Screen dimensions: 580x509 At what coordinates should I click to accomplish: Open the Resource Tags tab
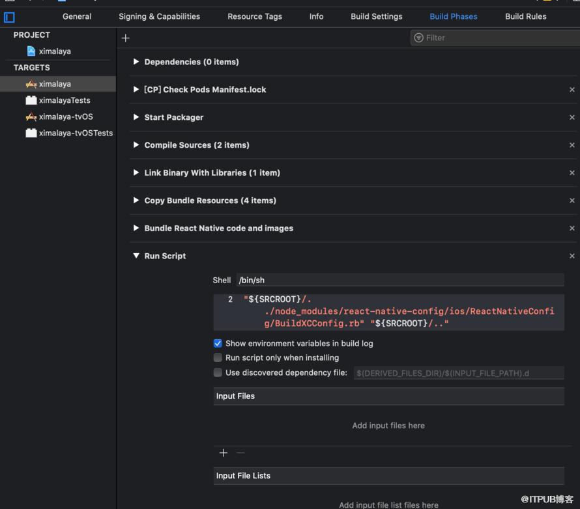click(255, 17)
